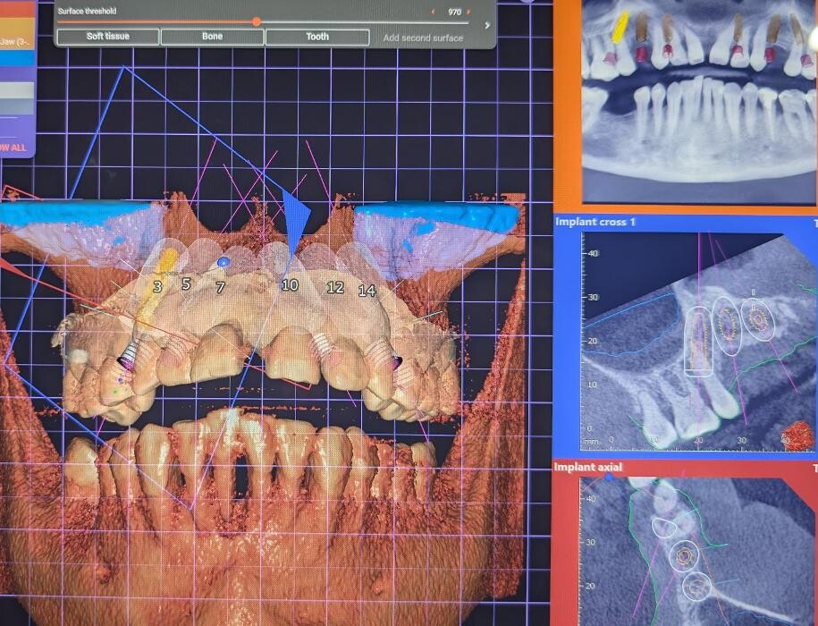Select implant number 12 label

335,287
